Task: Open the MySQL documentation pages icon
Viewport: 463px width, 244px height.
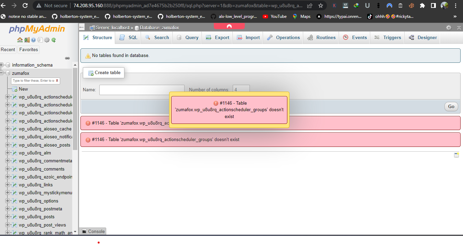Action: coord(40,40)
